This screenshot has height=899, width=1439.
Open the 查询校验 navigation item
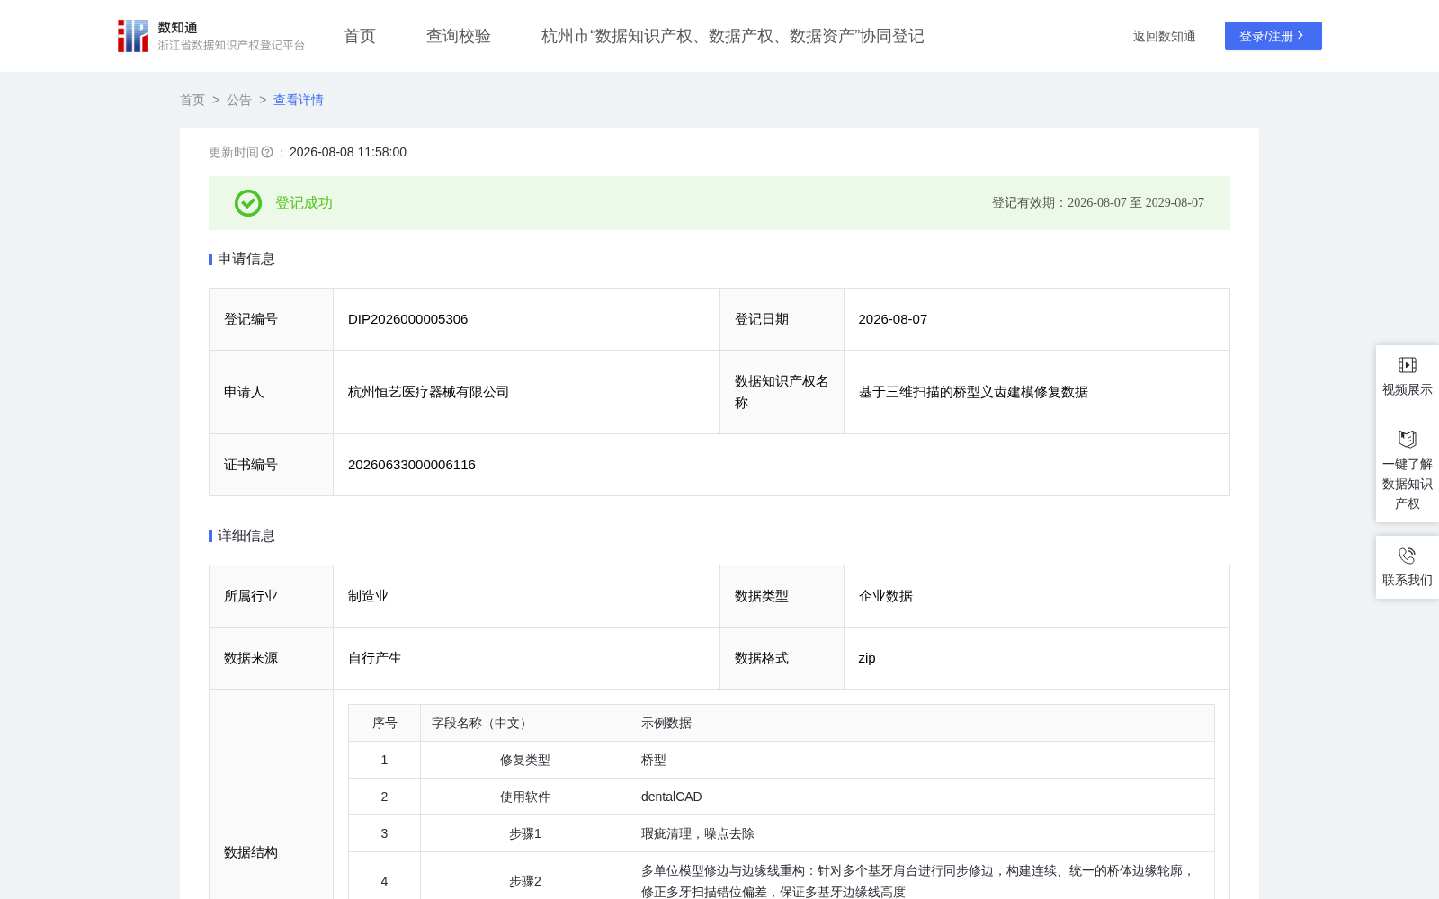(459, 36)
